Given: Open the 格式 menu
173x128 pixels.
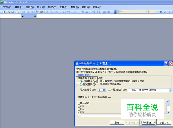Looking at the screenshot, I should coord(52,7).
